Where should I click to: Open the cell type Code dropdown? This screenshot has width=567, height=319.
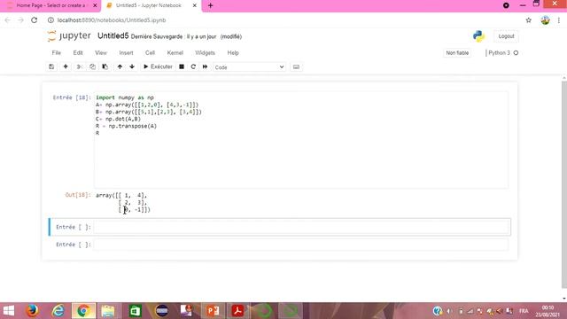(249, 67)
